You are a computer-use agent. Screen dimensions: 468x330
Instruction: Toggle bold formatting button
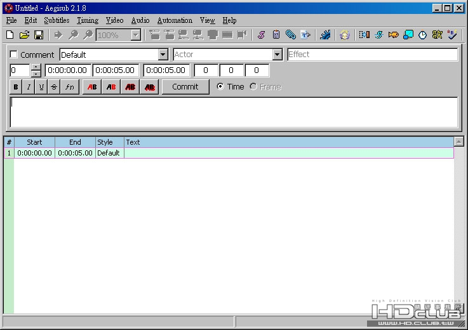16,87
